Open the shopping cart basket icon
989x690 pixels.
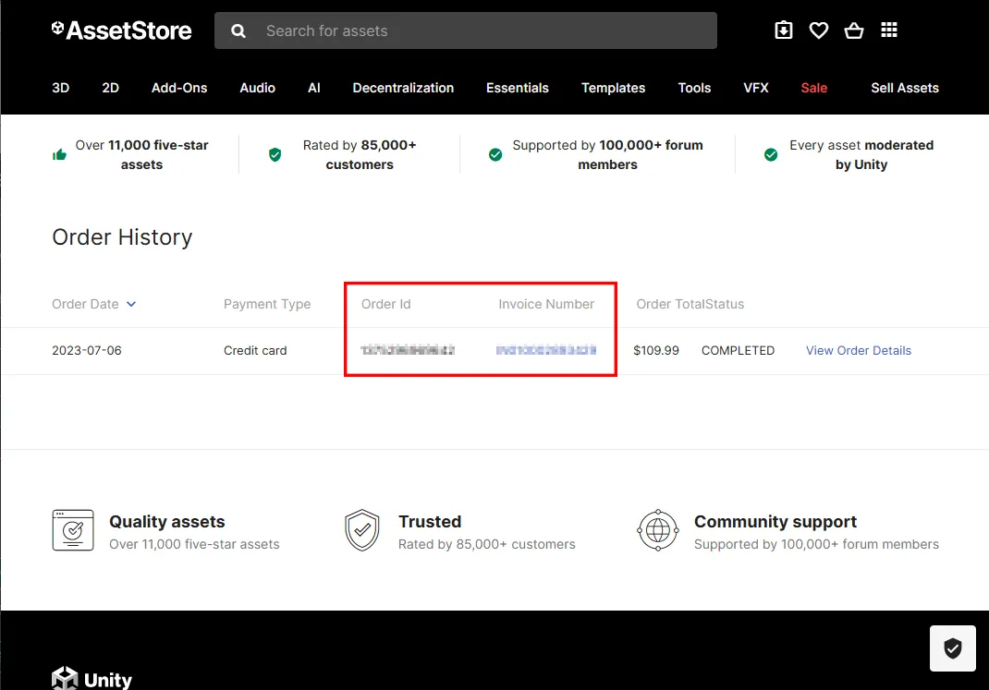(x=854, y=30)
